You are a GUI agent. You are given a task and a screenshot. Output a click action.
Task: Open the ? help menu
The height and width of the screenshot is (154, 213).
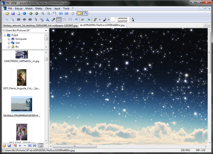click(x=73, y=8)
